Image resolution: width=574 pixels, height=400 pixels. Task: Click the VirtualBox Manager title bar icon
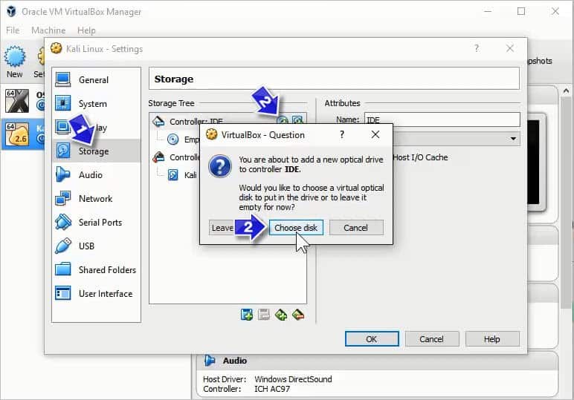click(x=11, y=11)
